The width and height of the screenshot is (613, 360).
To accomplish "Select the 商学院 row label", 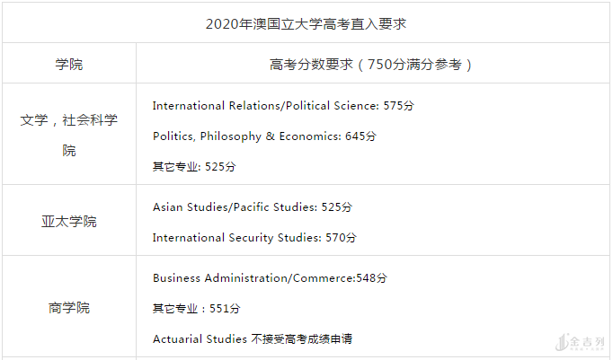I will [69, 308].
